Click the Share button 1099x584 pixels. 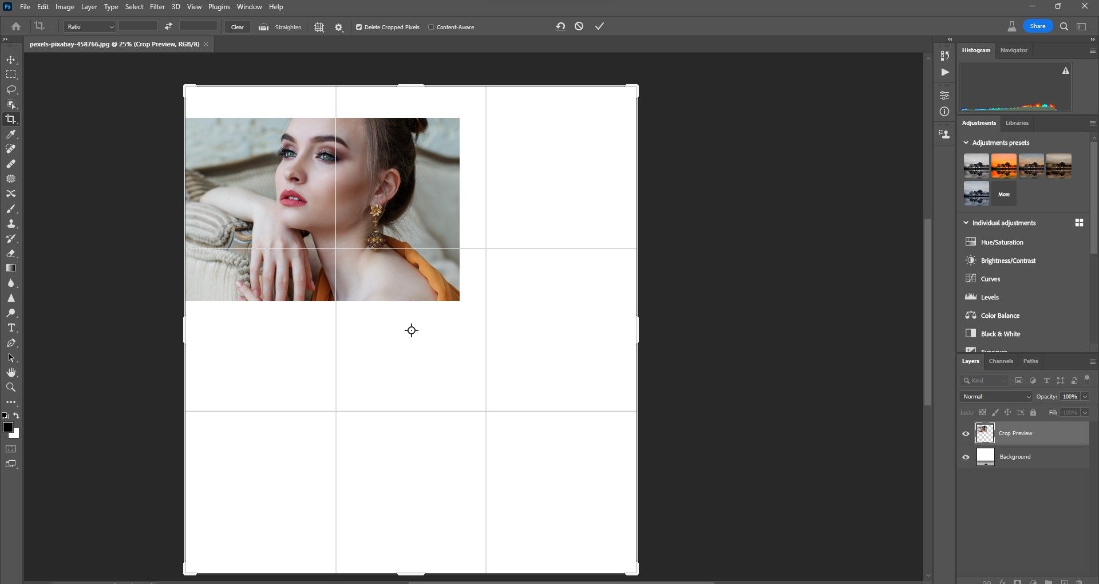(x=1037, y=26)
